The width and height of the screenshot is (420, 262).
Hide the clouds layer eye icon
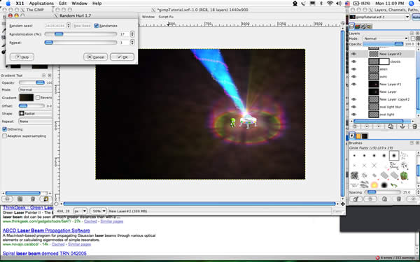coord(353,61)
